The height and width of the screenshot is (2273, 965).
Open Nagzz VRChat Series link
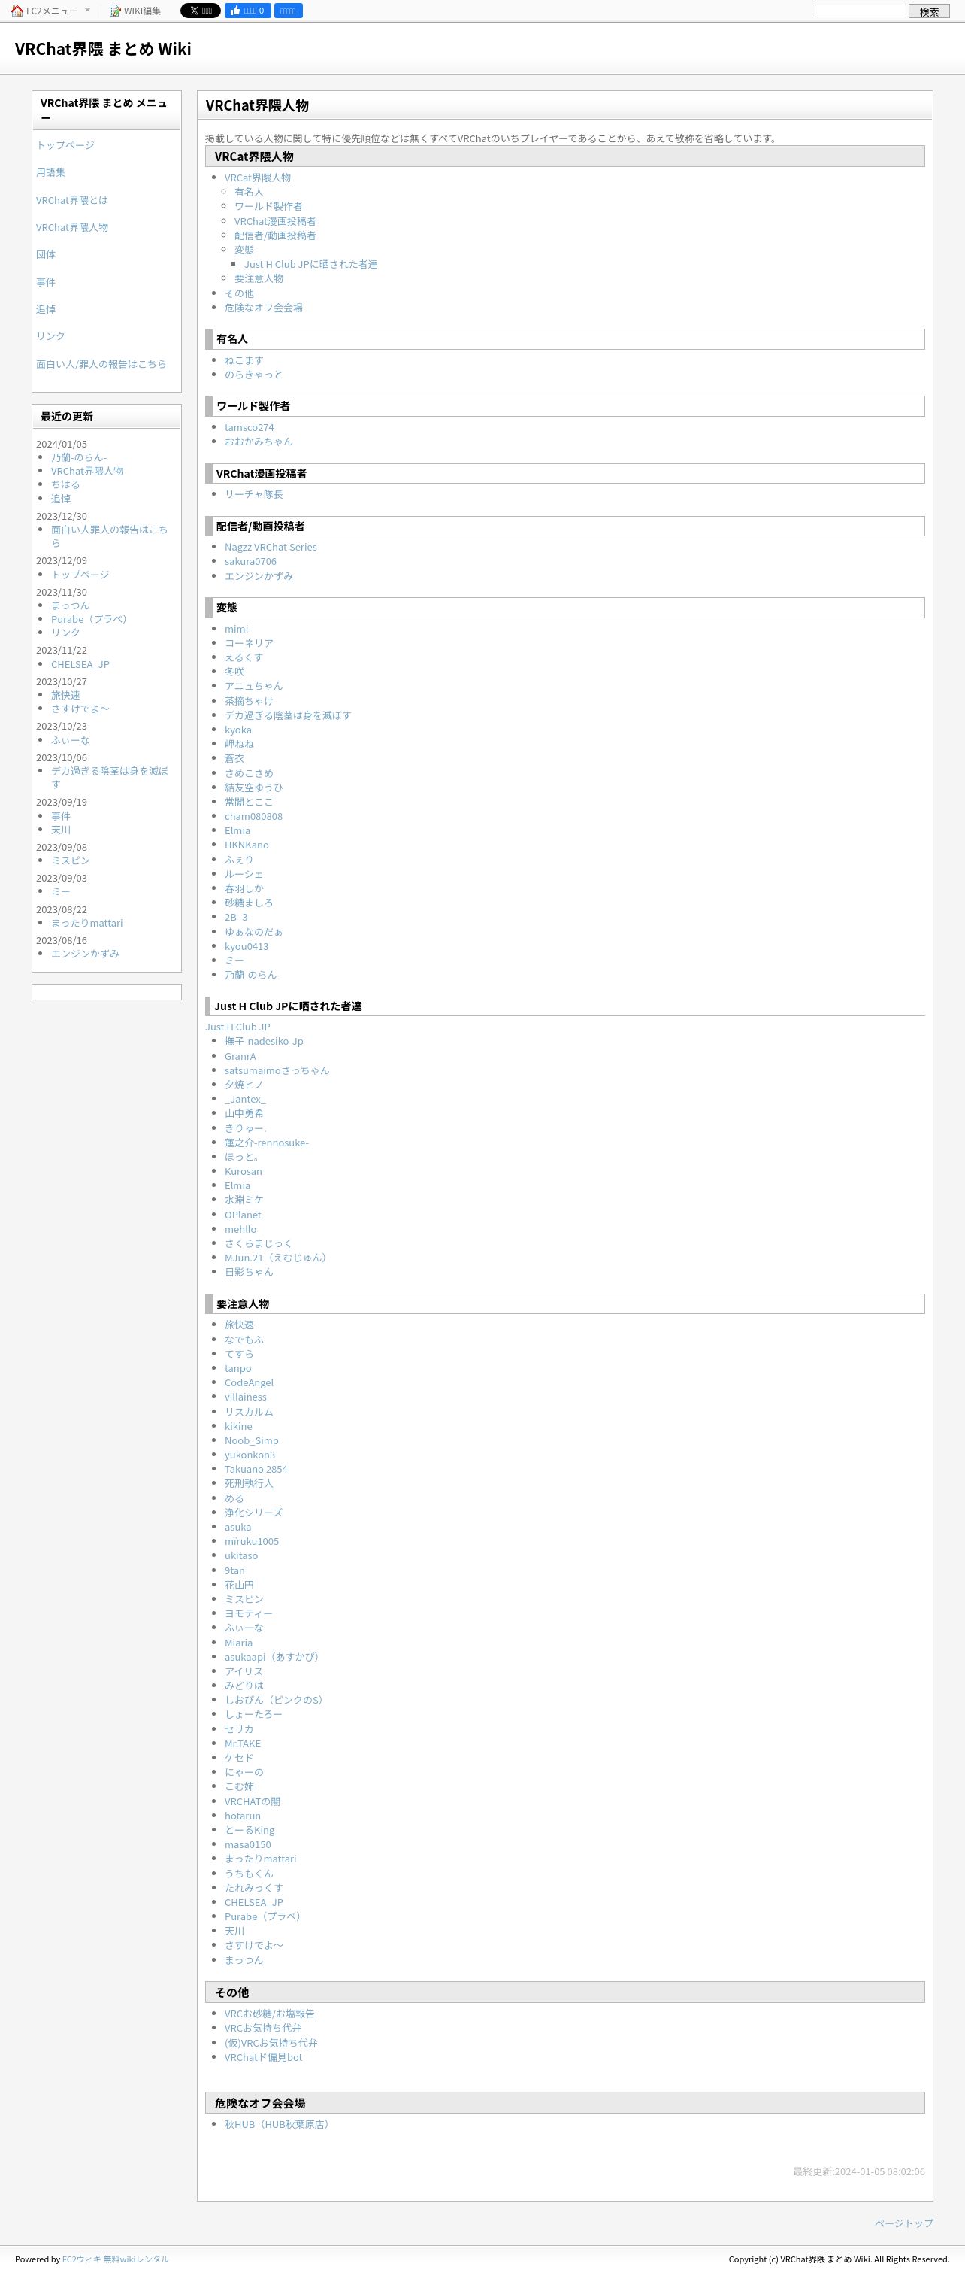(271, 547)
